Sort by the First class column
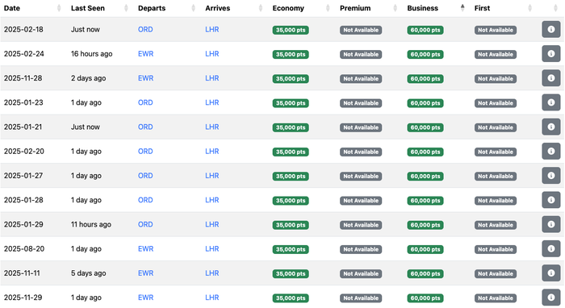 (482, 8)
